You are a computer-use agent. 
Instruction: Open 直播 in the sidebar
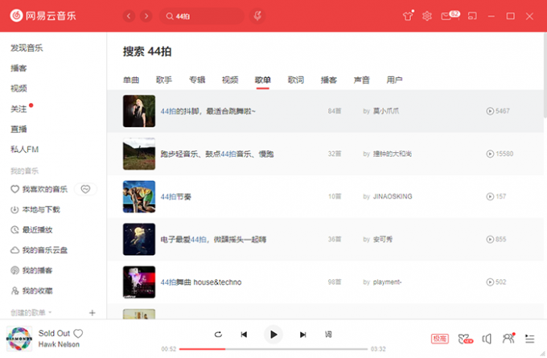click(19, 129)
